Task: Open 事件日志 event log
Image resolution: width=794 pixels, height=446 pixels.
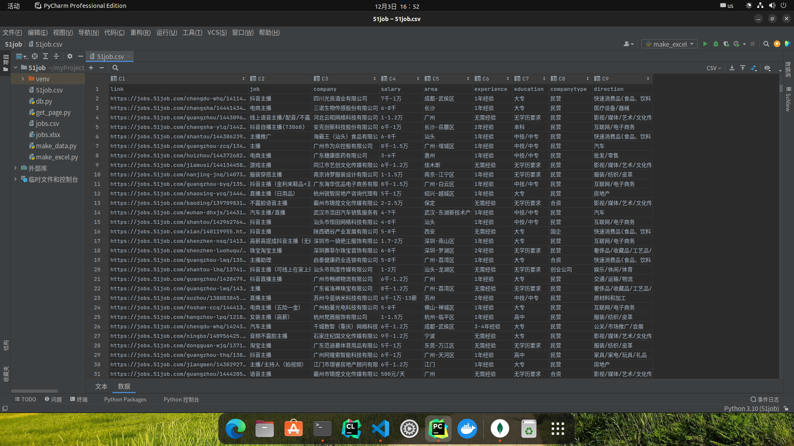Action: (765, 399)
